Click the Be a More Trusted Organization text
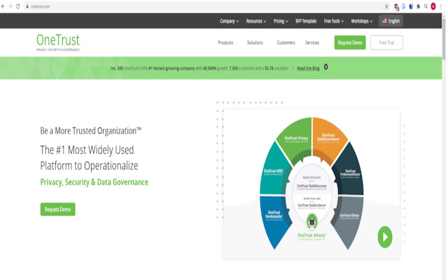The height and width of the screenshot is (280, 448). pyautogui.click(x=91, y=131)
